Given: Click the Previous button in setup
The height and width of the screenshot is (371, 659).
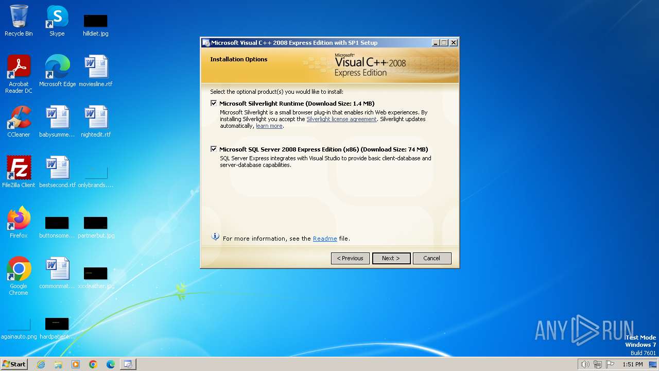Looking at the screenshot, I should click(350, 258).
